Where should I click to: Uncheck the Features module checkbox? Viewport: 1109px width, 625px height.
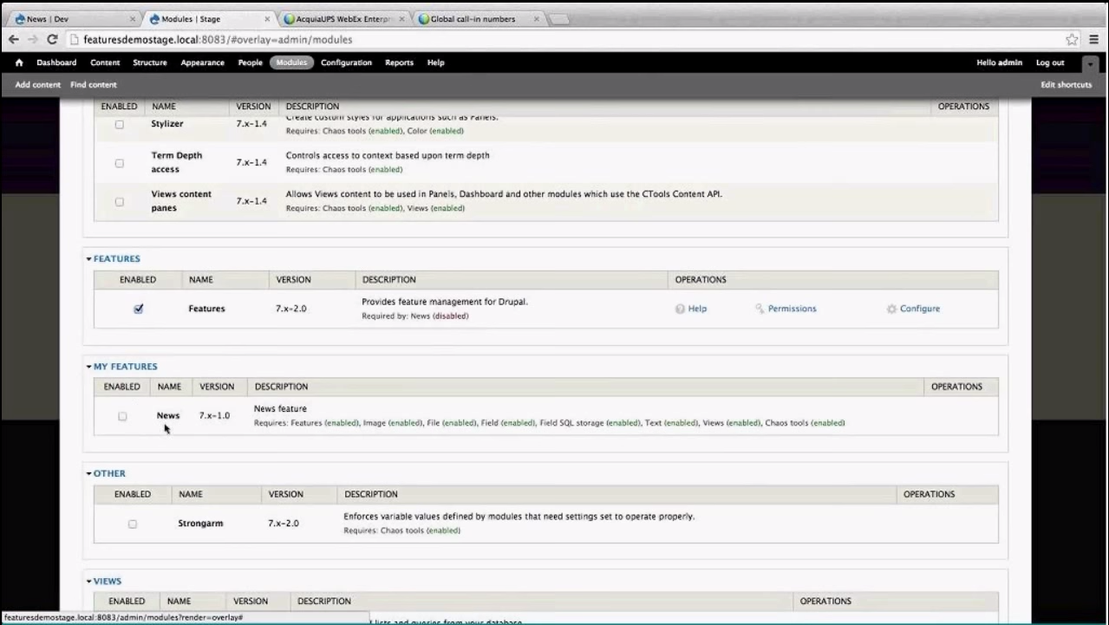click(x=139, y=309)
